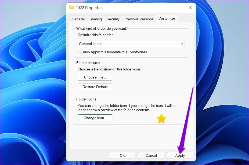Click the yellow star icon
Viewport: 249px width, 165px height.
[x=161, y=118]
